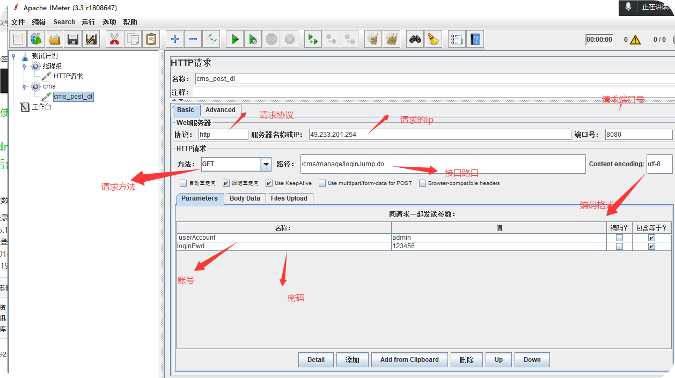675x378 pixels.
Task: Click Remote stop all icon
Action: (332, 39)
